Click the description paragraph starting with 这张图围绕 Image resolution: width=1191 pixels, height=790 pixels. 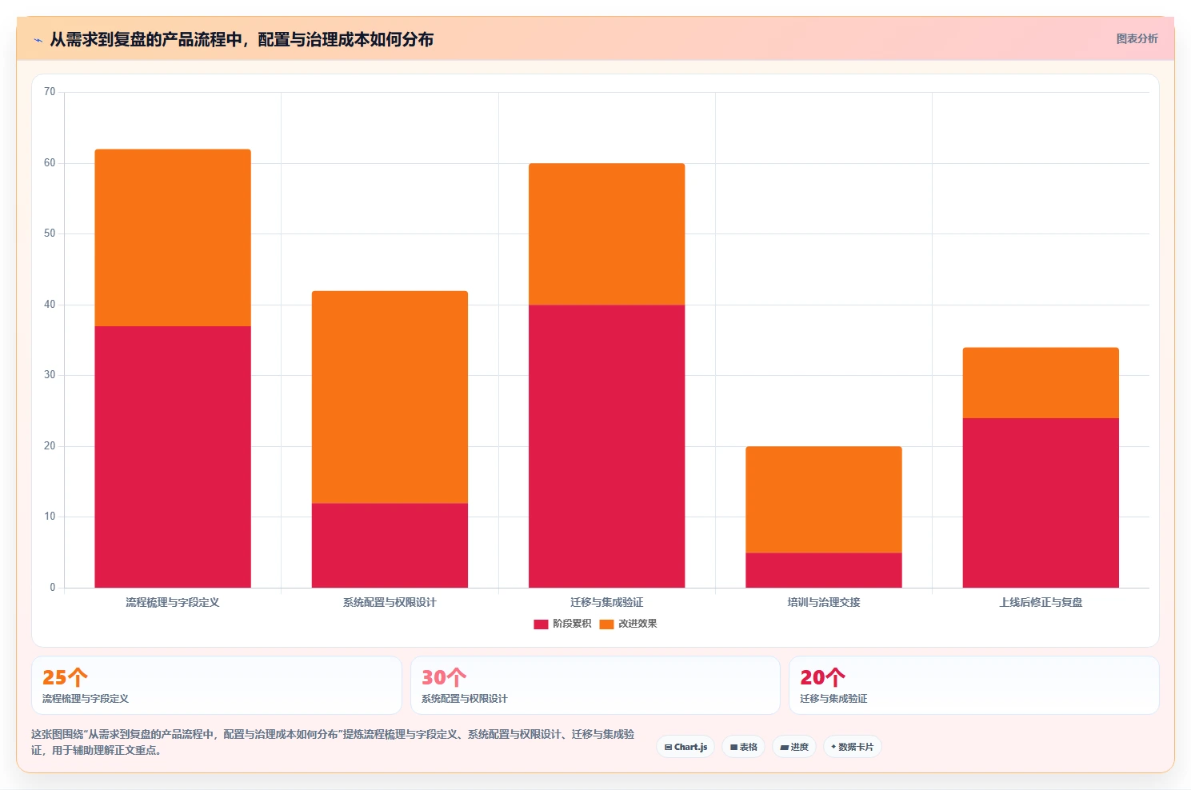click(x=333, y=742)
